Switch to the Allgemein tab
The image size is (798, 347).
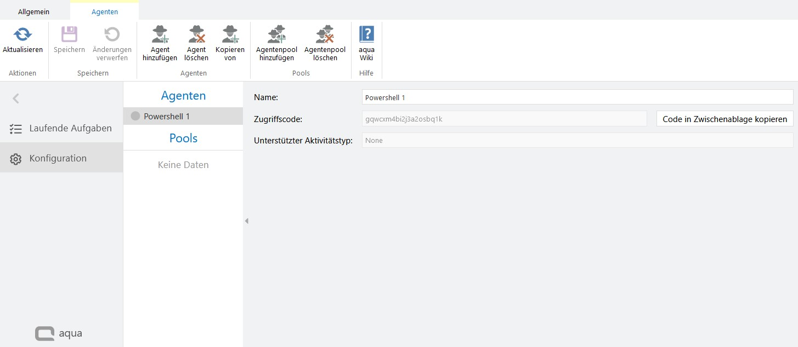click(x=33, y=11)
